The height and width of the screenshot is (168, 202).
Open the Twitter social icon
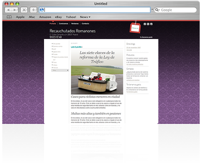(x=148, y=24)
